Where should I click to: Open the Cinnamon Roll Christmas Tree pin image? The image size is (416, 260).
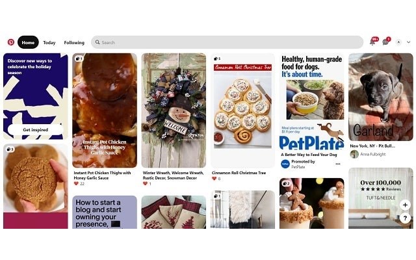pyautogui.click(x=242, y=110)
